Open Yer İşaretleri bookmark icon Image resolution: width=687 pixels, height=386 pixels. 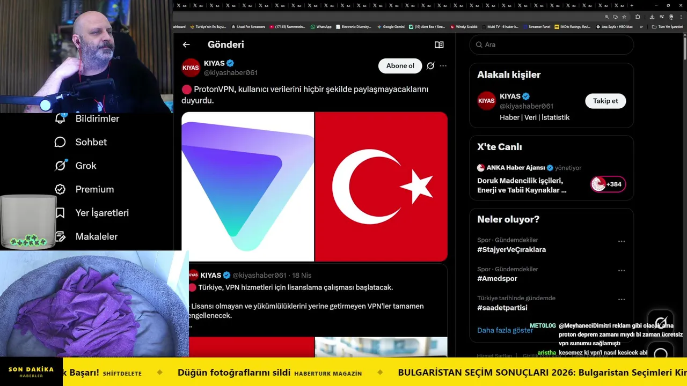(x=60, y=213)
